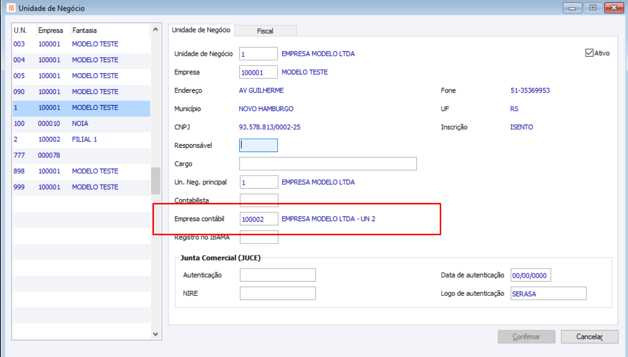628x357 pixels.
Task: Select row 100 NOIA
Action: pyautogui.click(x=81, y=123)
